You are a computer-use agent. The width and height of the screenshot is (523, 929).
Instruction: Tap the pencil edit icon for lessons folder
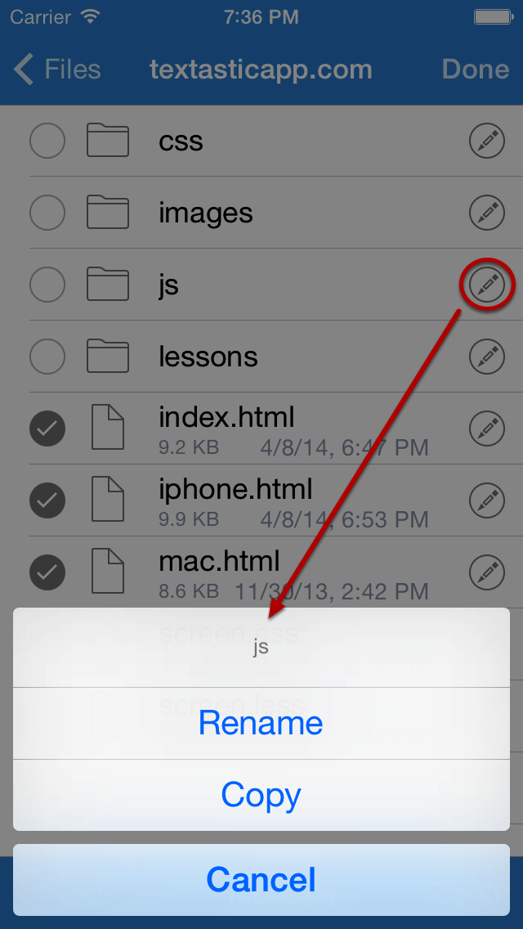[x=487, y=357]
